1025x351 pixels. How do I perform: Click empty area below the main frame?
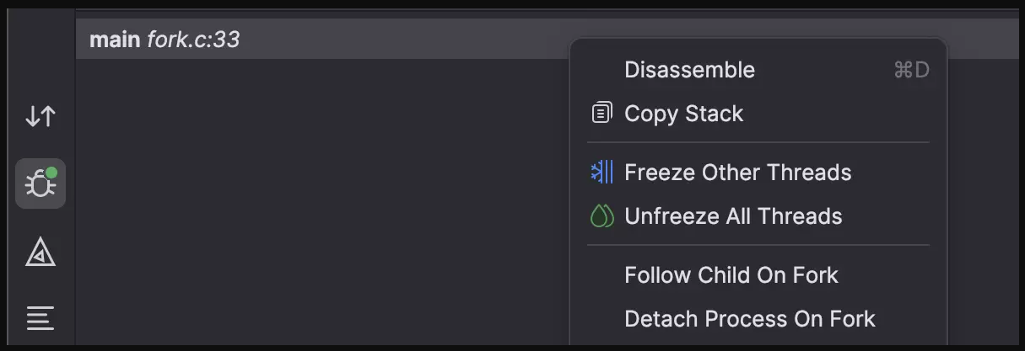(322, 202)
